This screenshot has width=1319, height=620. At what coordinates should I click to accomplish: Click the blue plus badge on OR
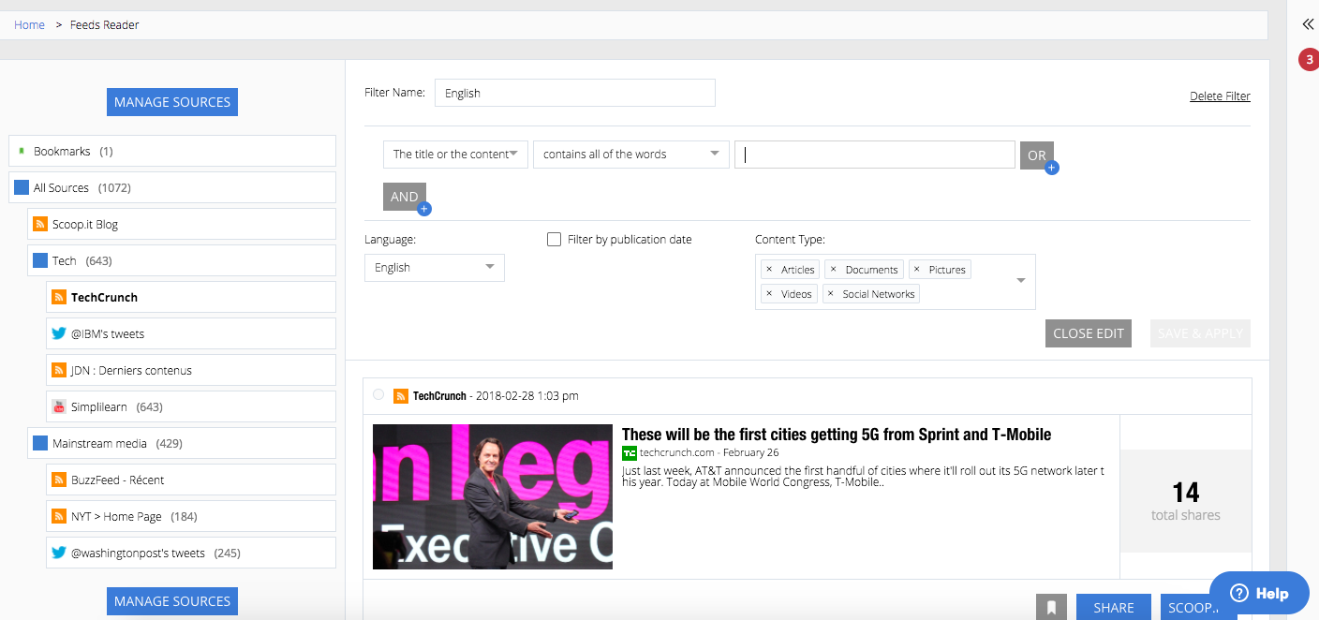pos(1051,168)
